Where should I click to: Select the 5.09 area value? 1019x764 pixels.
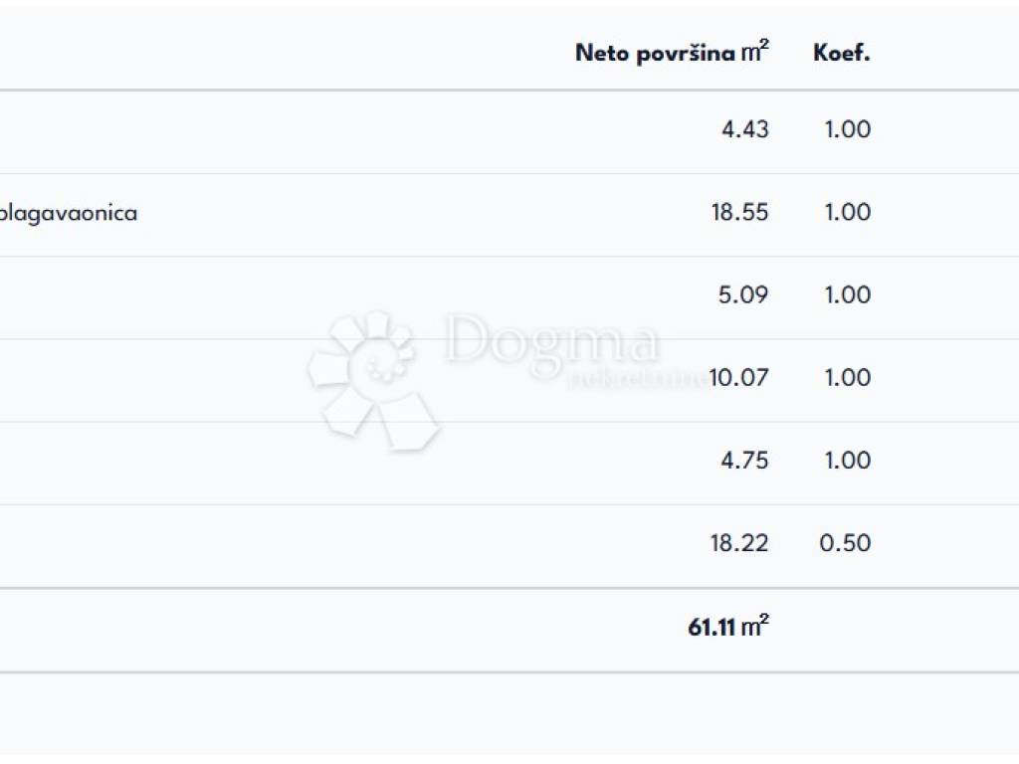744,294
